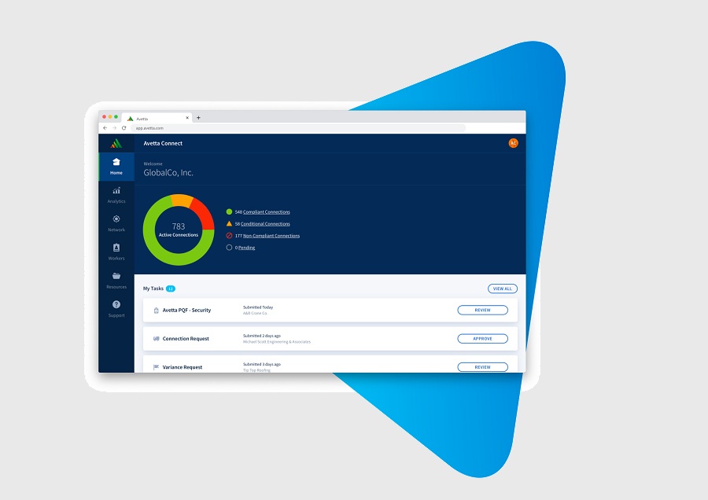Open the Workers sidebar section
The image size is (708, 500).
click(x=116, y=252)
